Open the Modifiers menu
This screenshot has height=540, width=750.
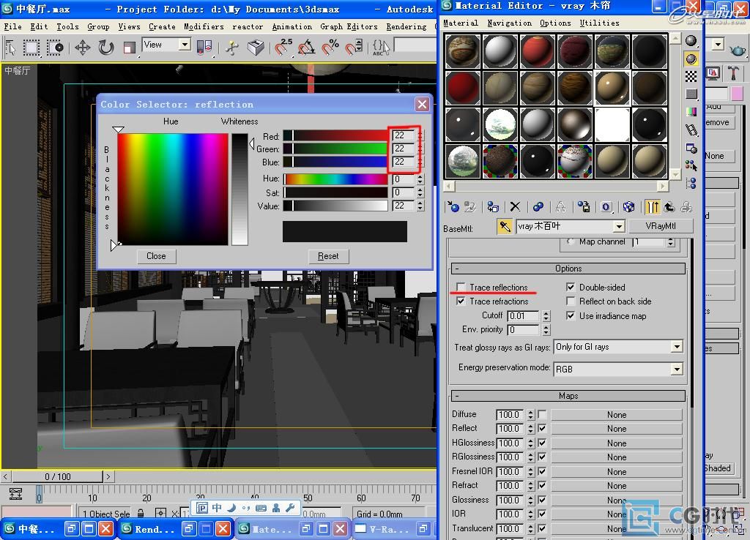204,27
